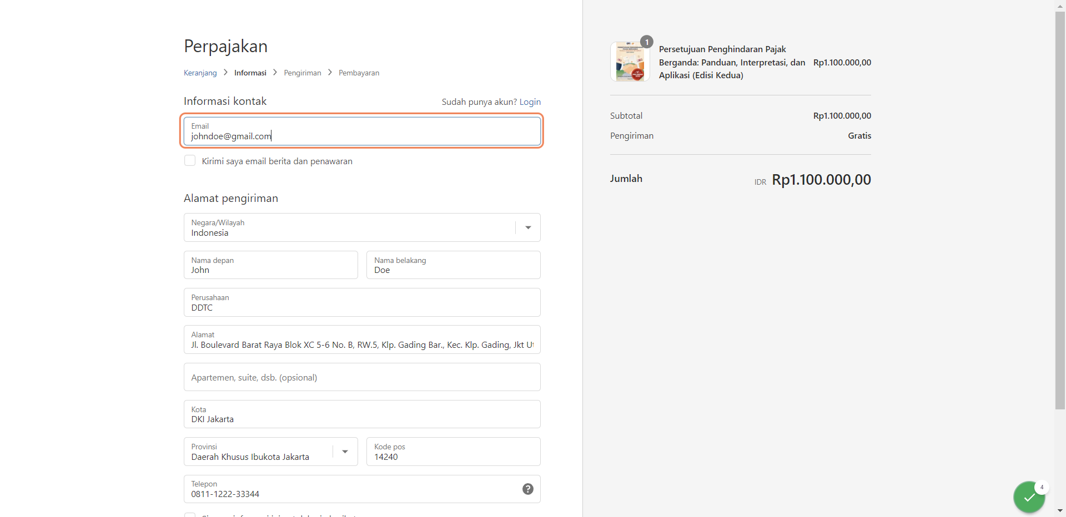Select the Pembayaran breadcrumb step
This screenshot has height=517, width=1066.
pyautogui.click(x=359, y=73)
